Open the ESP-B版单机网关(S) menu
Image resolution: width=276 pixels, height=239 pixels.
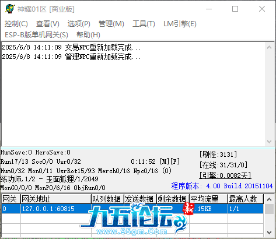[x=36, y=35]
